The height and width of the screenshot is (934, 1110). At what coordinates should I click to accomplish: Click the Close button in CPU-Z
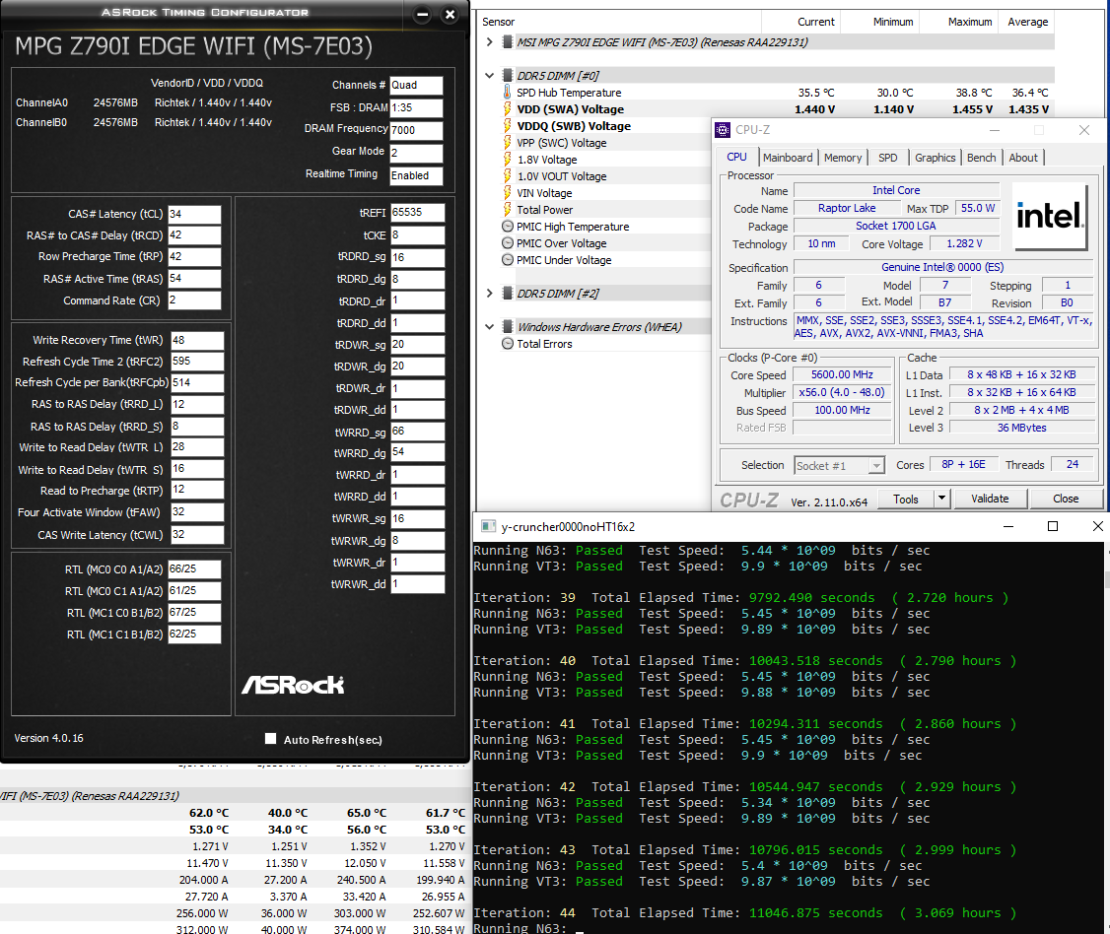coord(1066,499)
